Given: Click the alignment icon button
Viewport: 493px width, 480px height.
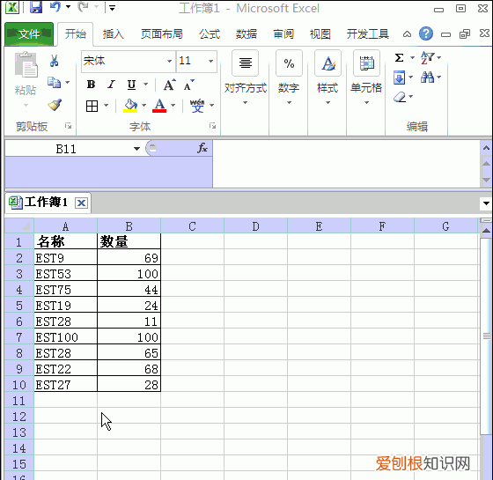Looking at the screenshot, I should pyautogui.click(x=246, y=63).
